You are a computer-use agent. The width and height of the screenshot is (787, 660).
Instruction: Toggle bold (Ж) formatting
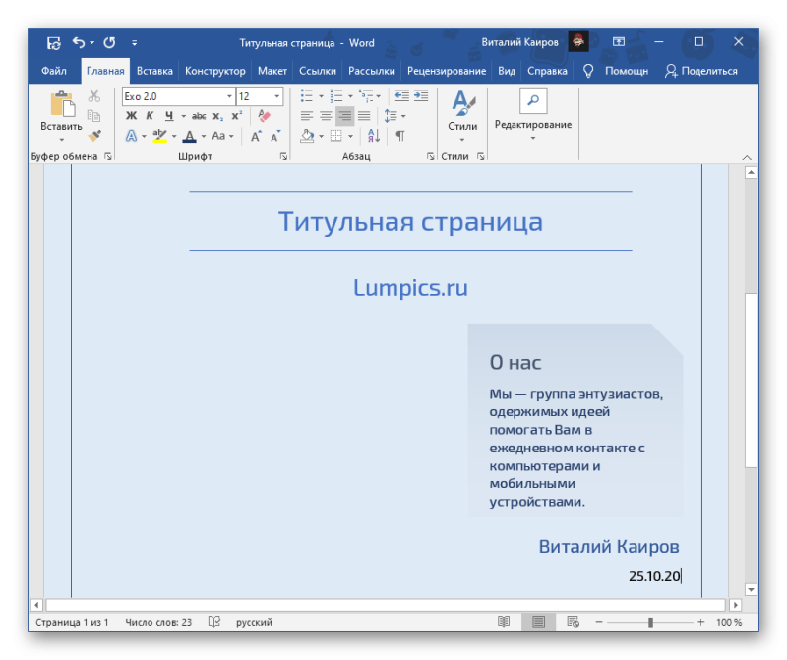pos(132,116)
